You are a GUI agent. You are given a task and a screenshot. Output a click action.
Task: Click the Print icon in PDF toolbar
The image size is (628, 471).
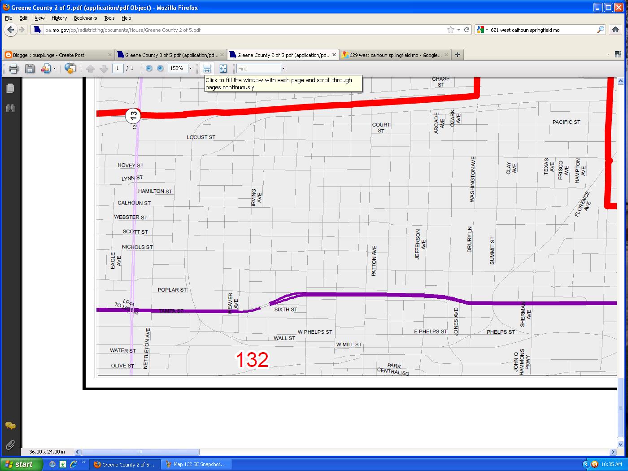[13, 69]
